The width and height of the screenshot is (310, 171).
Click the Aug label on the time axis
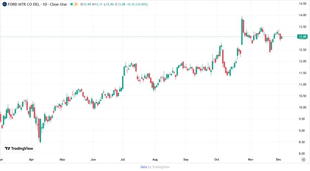coord(155,159)
